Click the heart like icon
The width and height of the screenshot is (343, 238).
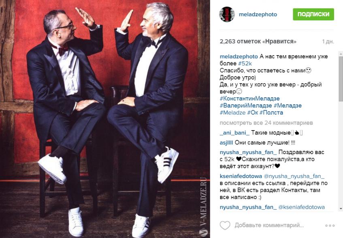pos(225,225)
